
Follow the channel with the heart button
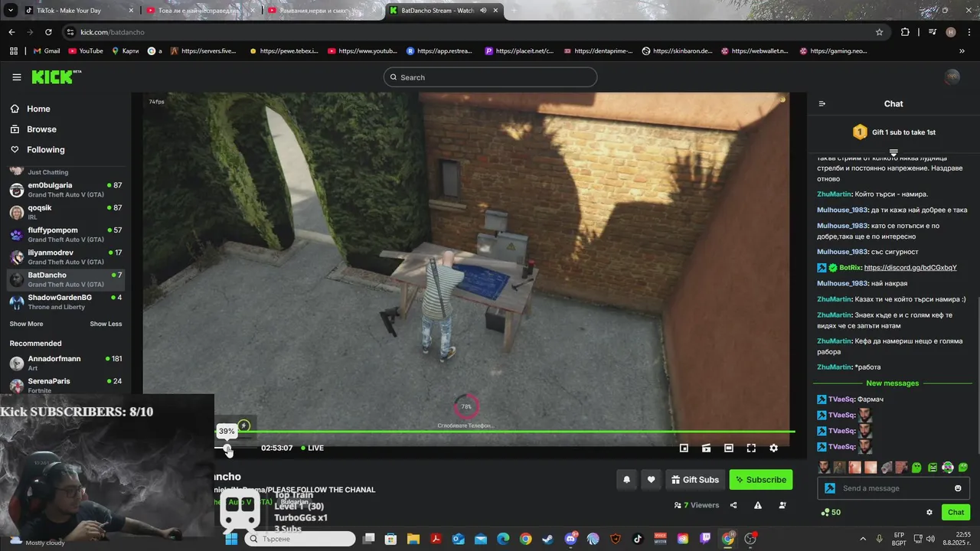point(651,480)
